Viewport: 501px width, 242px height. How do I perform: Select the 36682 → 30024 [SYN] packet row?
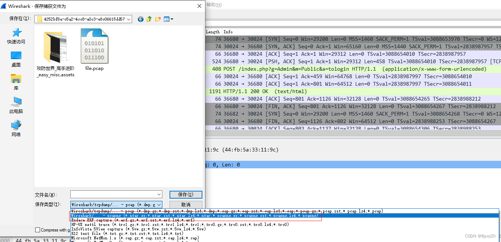(x=353, y=114)
